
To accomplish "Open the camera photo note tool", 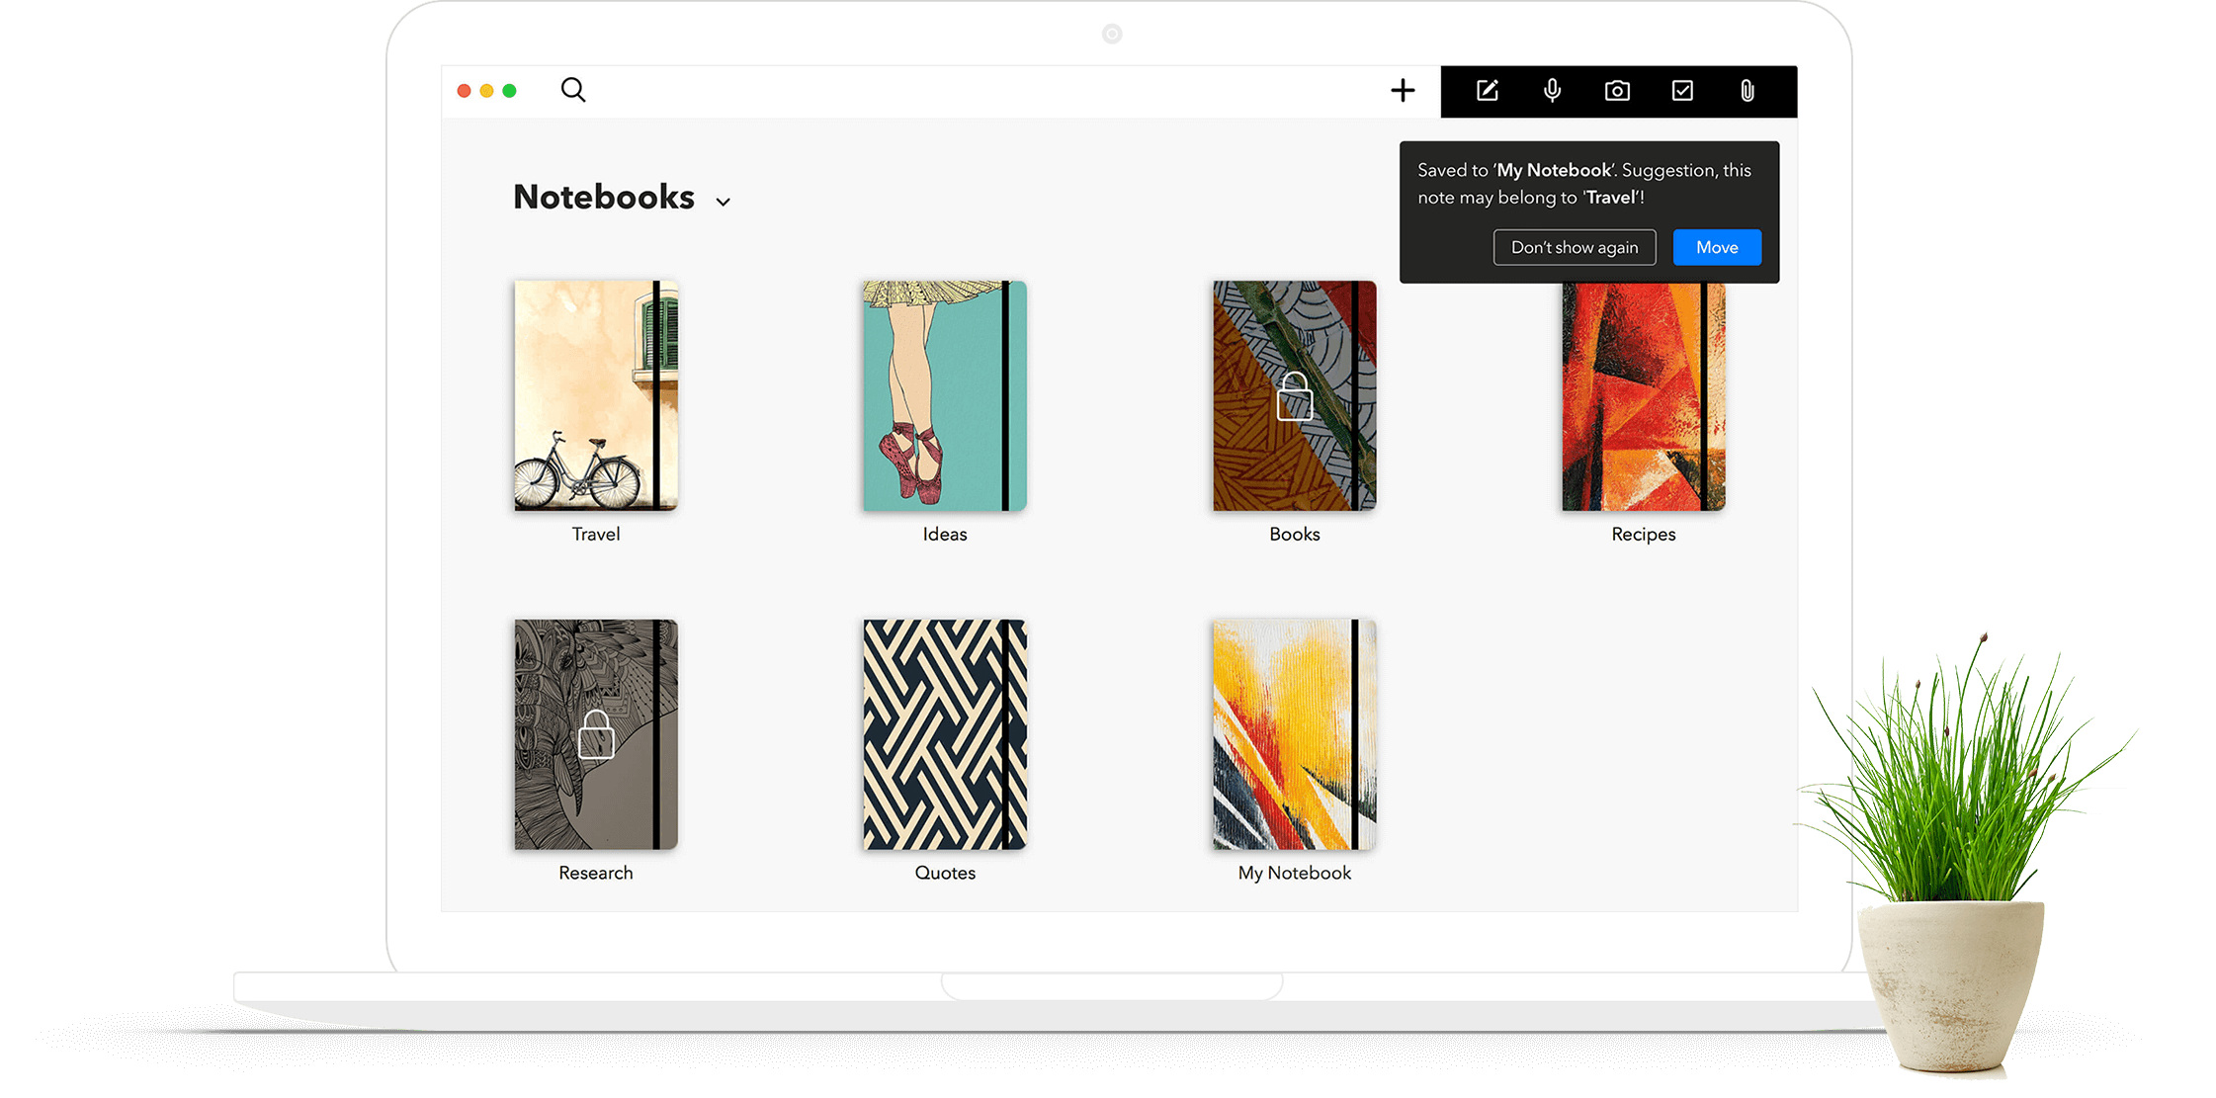I will pyautogui.click(x=1617, y=91).
